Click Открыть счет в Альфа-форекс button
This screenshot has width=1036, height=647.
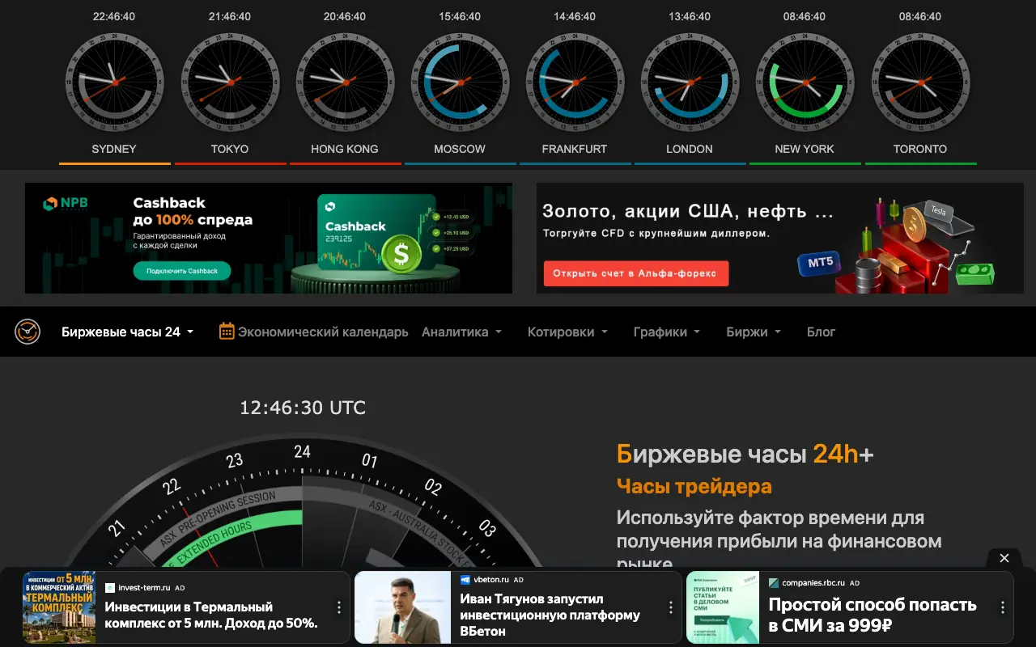(636, 273)
